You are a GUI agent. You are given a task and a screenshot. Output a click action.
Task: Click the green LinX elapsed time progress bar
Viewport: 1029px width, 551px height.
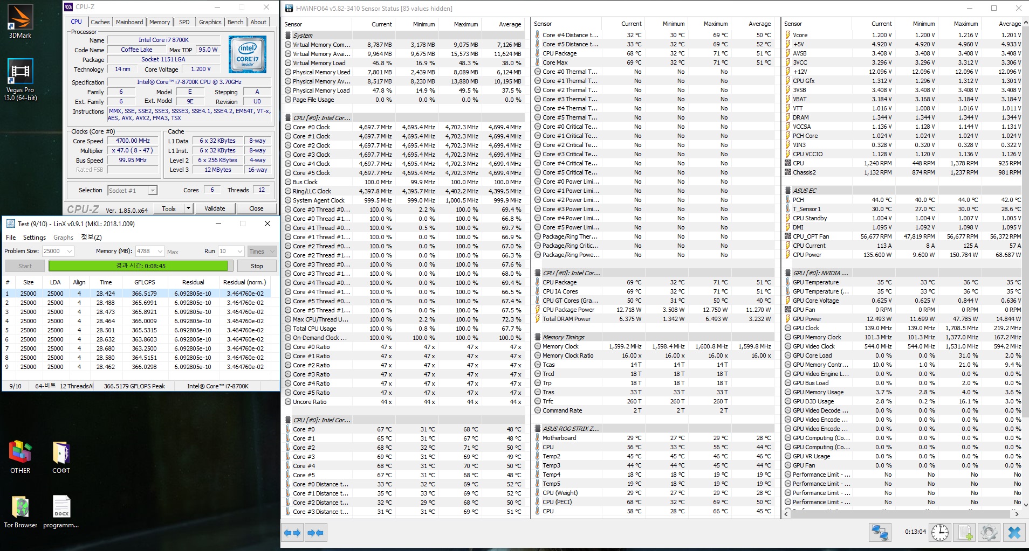point(141,266)
